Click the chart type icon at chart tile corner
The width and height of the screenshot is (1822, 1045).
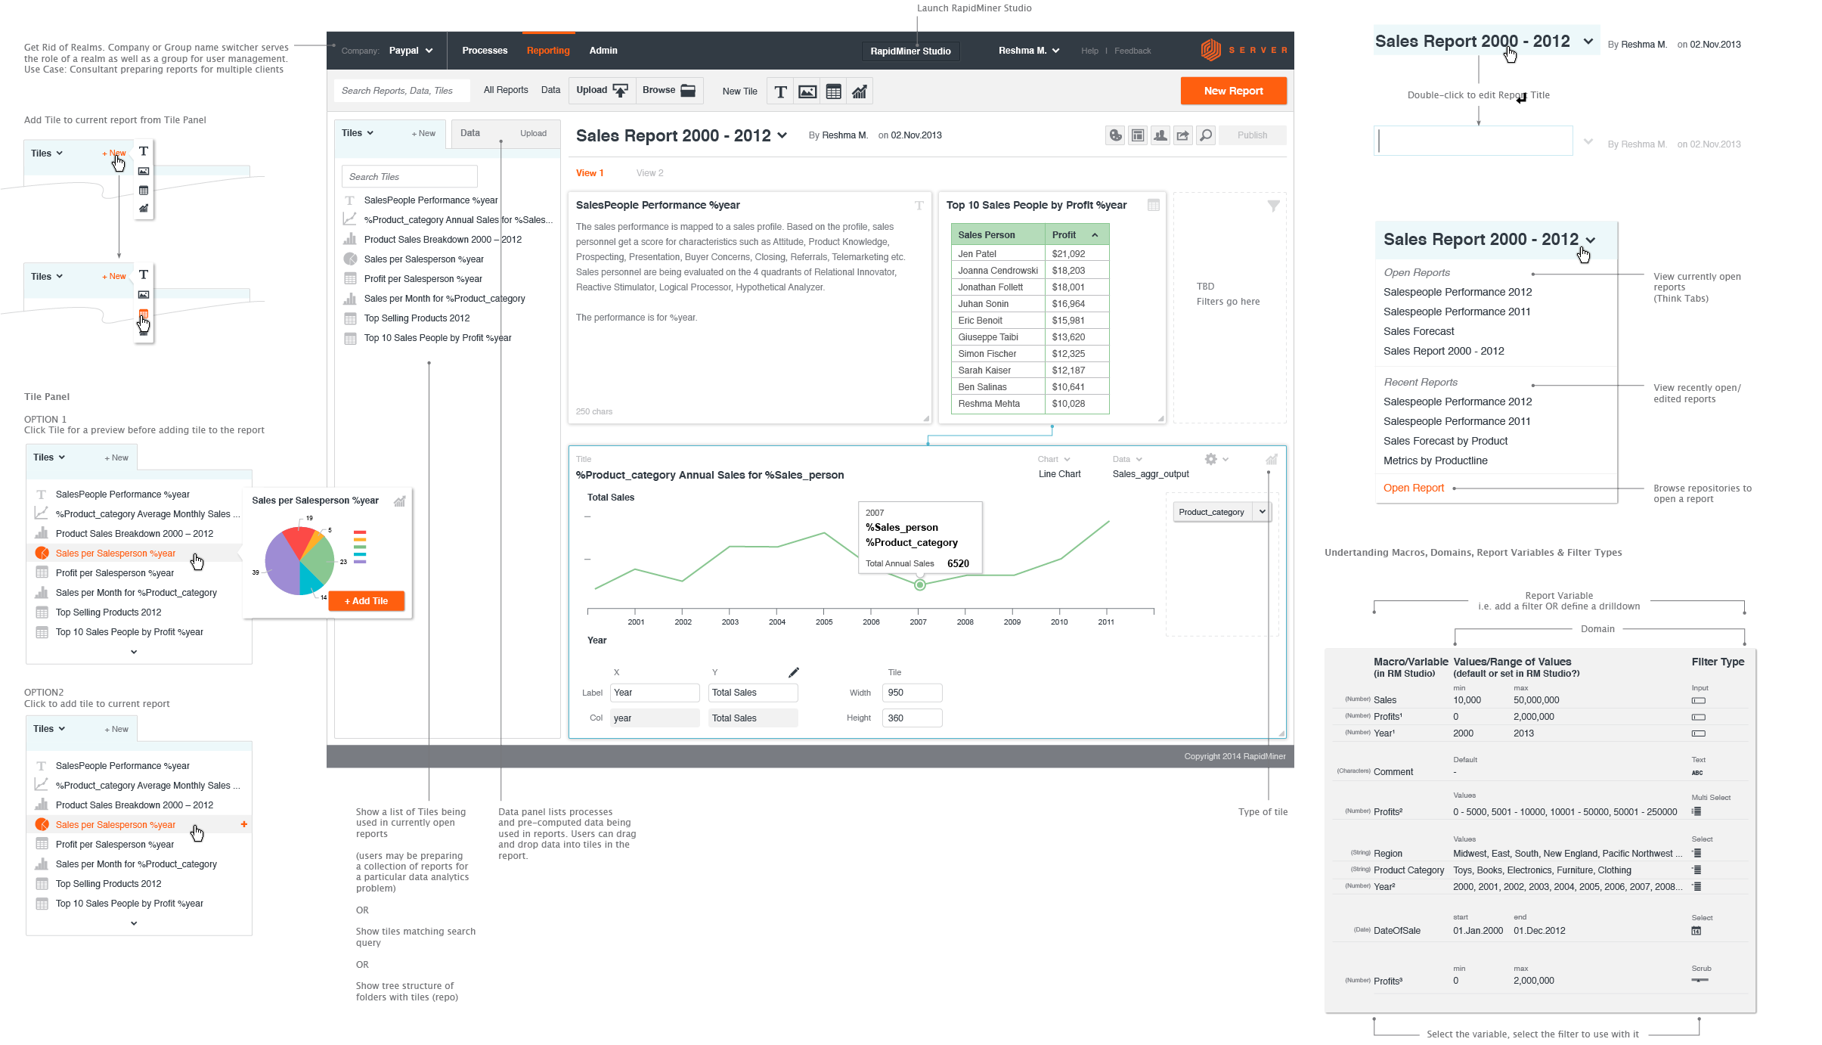coord(1272,459)
